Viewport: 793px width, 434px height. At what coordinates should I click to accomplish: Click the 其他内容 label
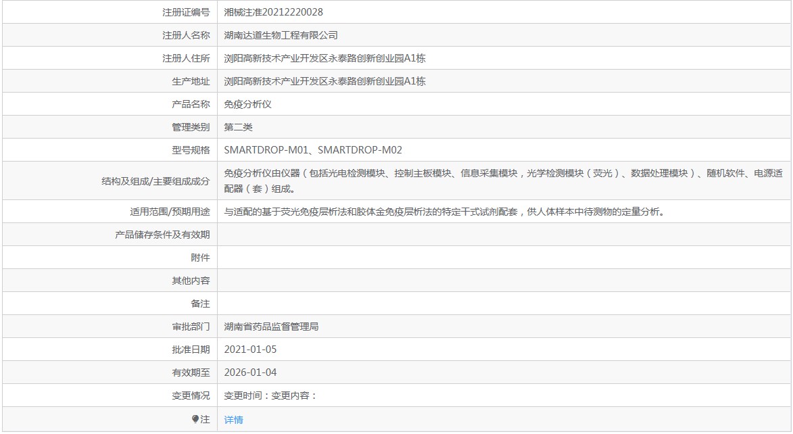191,281
